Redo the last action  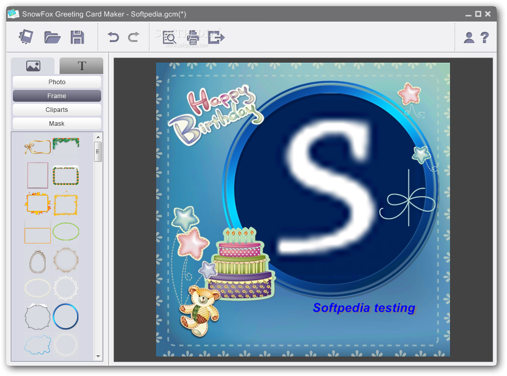pos(134,37)
